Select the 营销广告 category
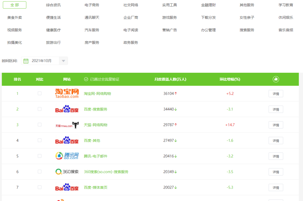Screen dimensions: 303x201 tap(169, 30)
